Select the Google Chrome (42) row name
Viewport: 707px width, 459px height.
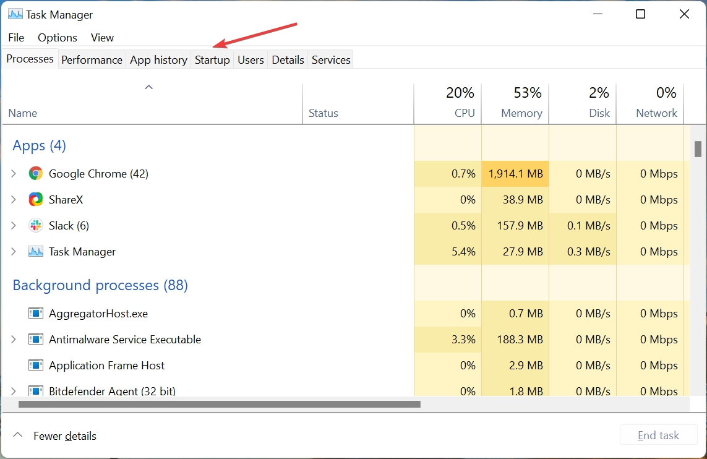pos(98,174)
